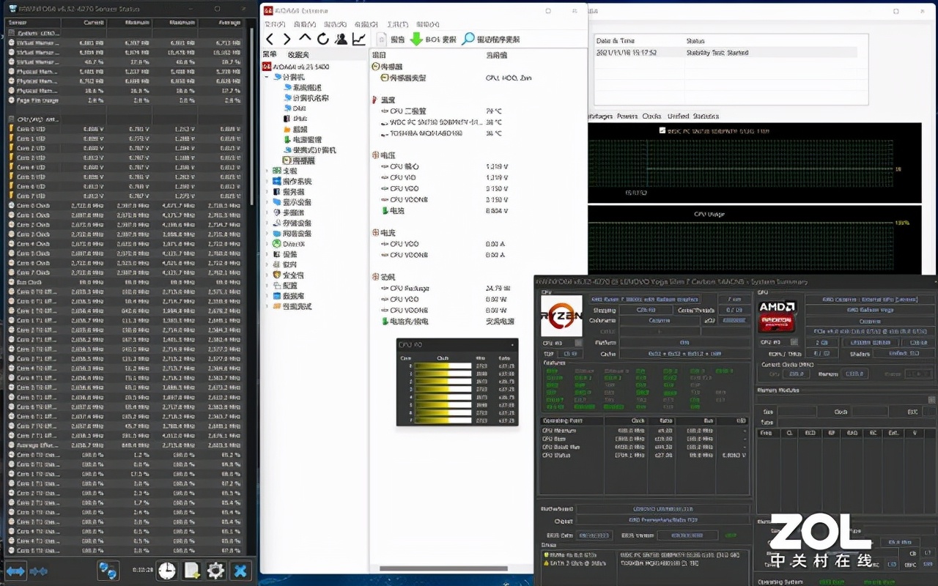Click the AIDA64 forward navigation arrow

[x=287, y=40]
